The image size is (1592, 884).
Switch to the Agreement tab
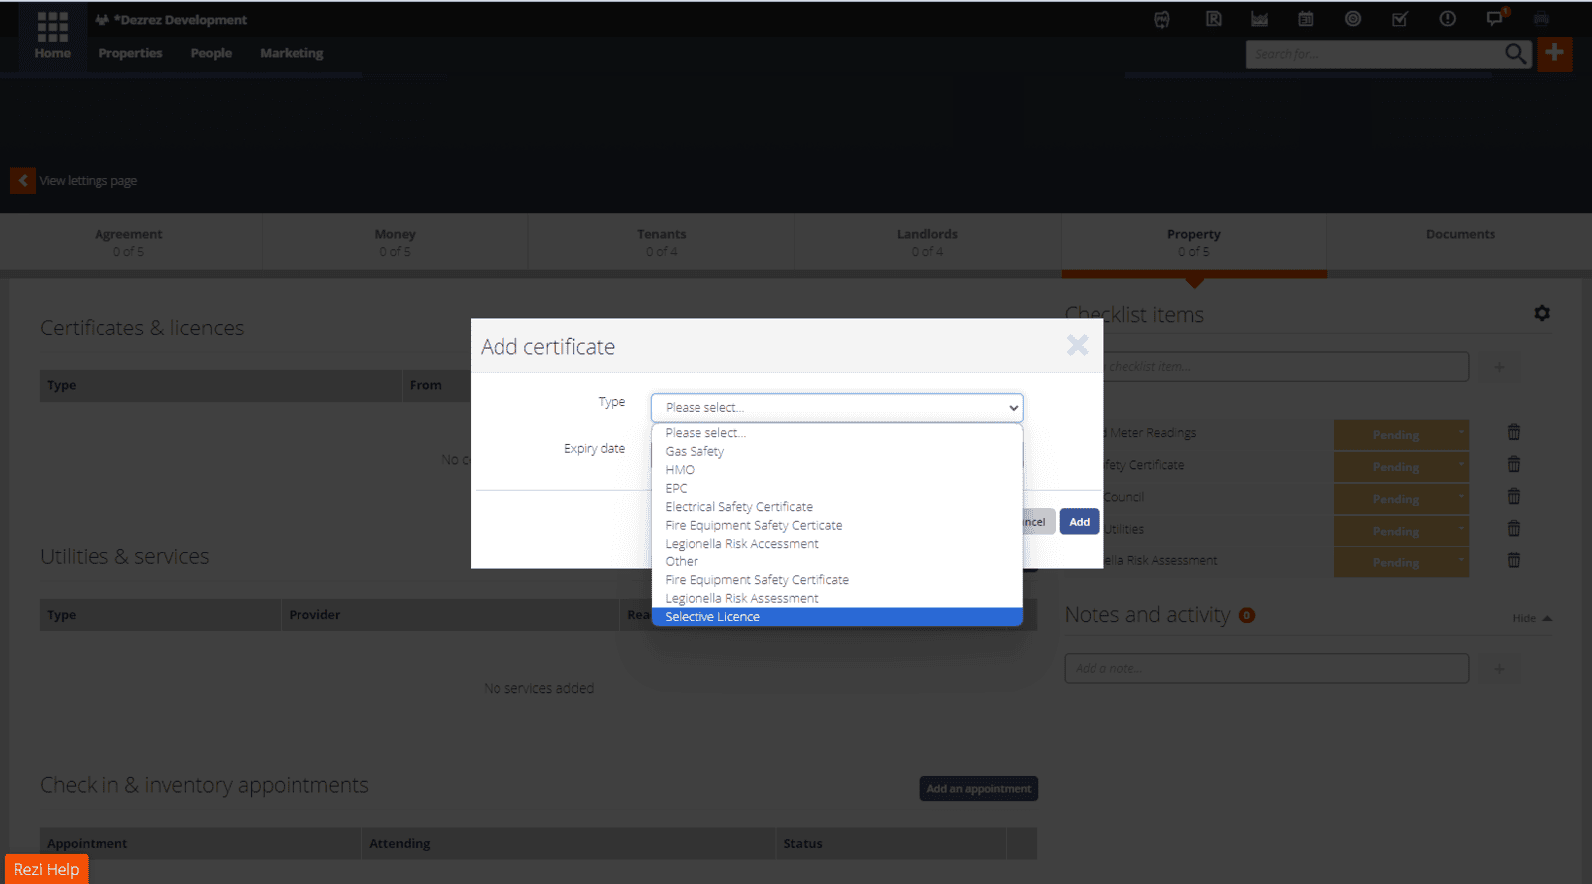(x=128, y=242)
